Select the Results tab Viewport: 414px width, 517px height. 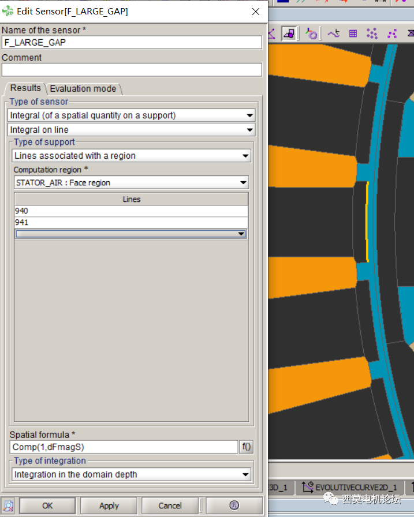(x=25, y=88)
